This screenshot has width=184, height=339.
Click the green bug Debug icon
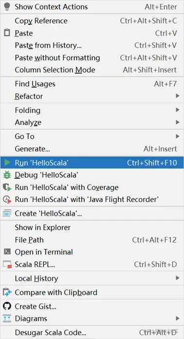7,175
